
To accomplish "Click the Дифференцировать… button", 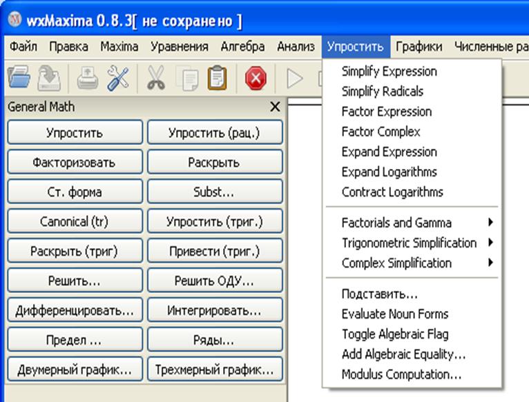I will (x=75, y=310).
